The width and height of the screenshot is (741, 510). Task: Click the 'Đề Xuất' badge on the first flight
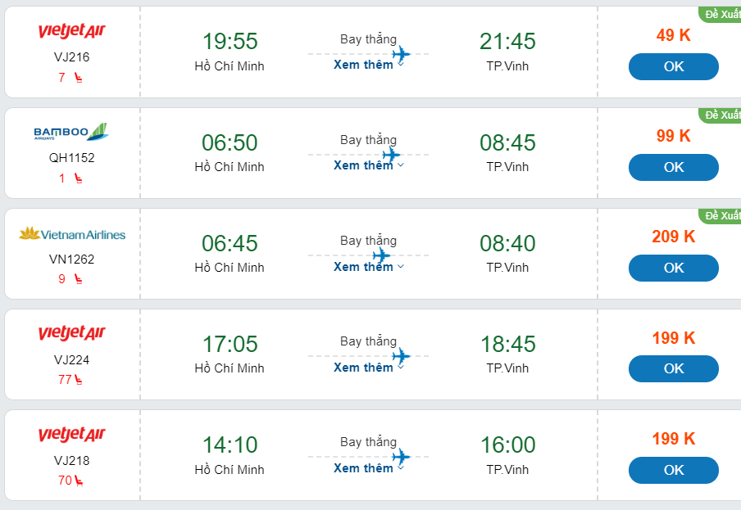[721, 14]
